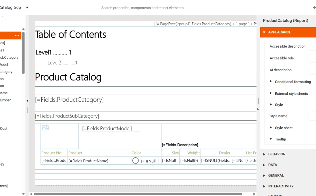Click the picture box icon in the detail section
Image resolution: width=316 pixels, height=196 pixels.
[45, 128]
